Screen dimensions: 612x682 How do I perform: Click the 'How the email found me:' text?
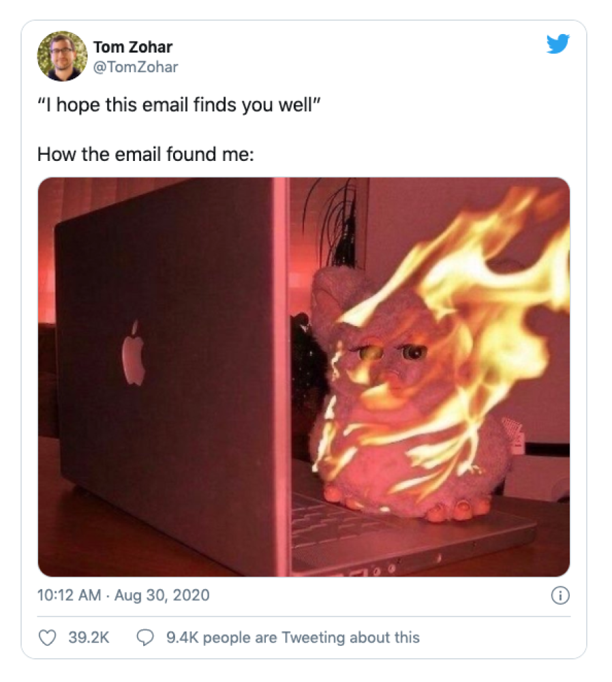coord(146,154)
